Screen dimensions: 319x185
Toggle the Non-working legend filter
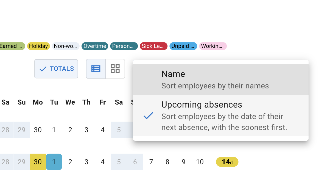(x=66, y=46)
